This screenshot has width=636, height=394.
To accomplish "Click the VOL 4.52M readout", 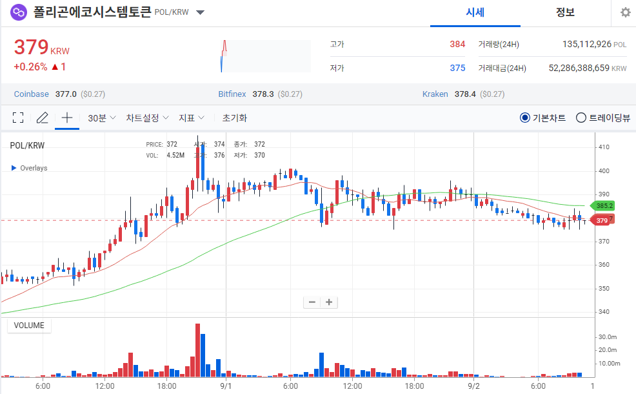I will coord(166,155).
